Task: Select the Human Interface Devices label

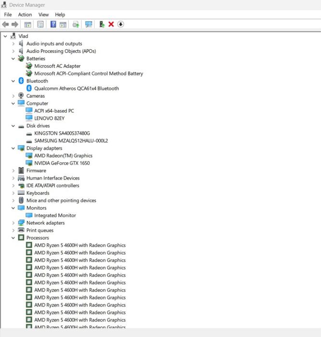Action: point(53,178)
